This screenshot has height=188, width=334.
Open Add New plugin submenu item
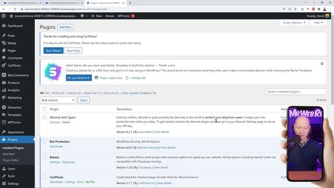8,154
